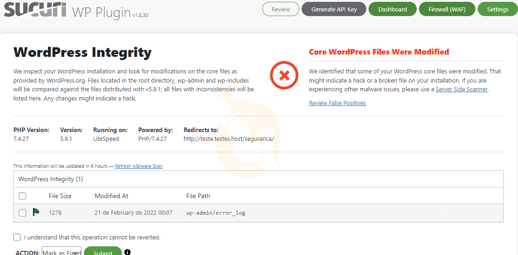
Task: Click the 'Core WordPress Files Were Modified' heading
Action: click(379, 52)
